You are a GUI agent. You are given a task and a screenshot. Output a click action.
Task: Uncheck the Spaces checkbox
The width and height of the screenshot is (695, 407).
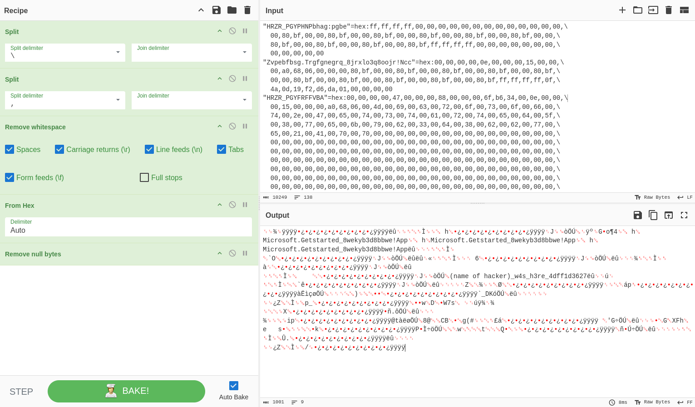click(10, 149)
